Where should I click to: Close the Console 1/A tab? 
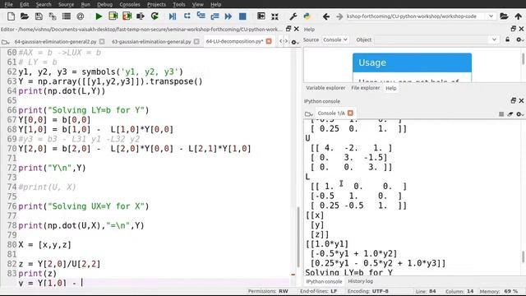350,113
